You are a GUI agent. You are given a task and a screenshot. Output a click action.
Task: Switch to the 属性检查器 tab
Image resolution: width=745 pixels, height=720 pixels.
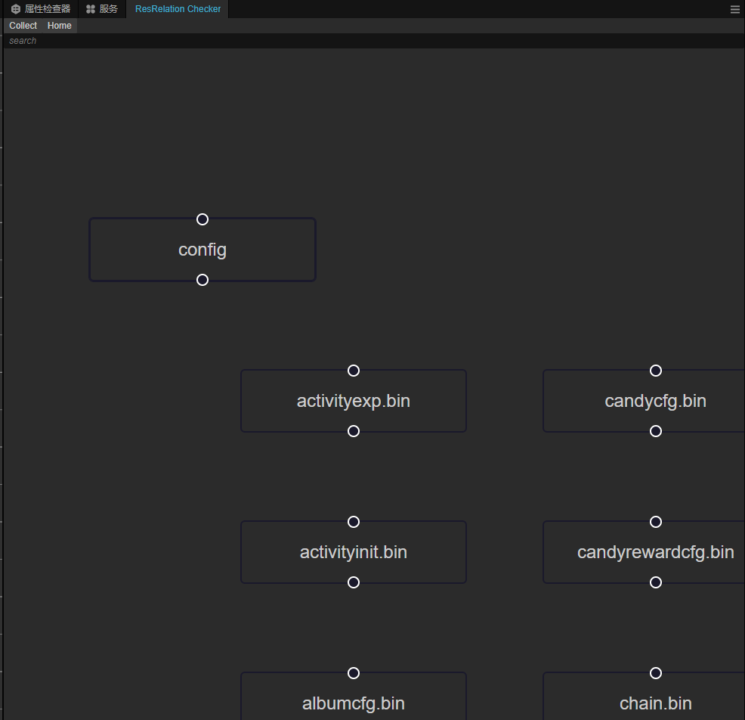coord(41,9)
